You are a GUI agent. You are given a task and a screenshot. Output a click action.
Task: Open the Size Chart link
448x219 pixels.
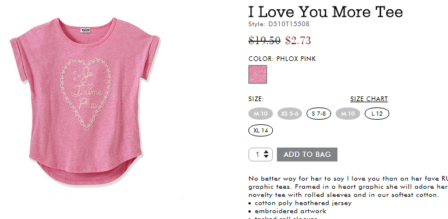(x=369, y=99)
